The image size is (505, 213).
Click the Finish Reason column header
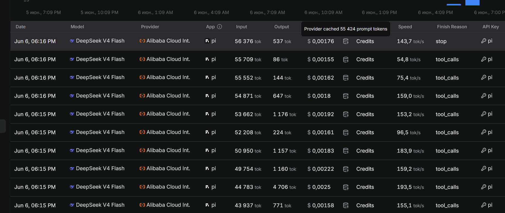click(x=452, y=27)
